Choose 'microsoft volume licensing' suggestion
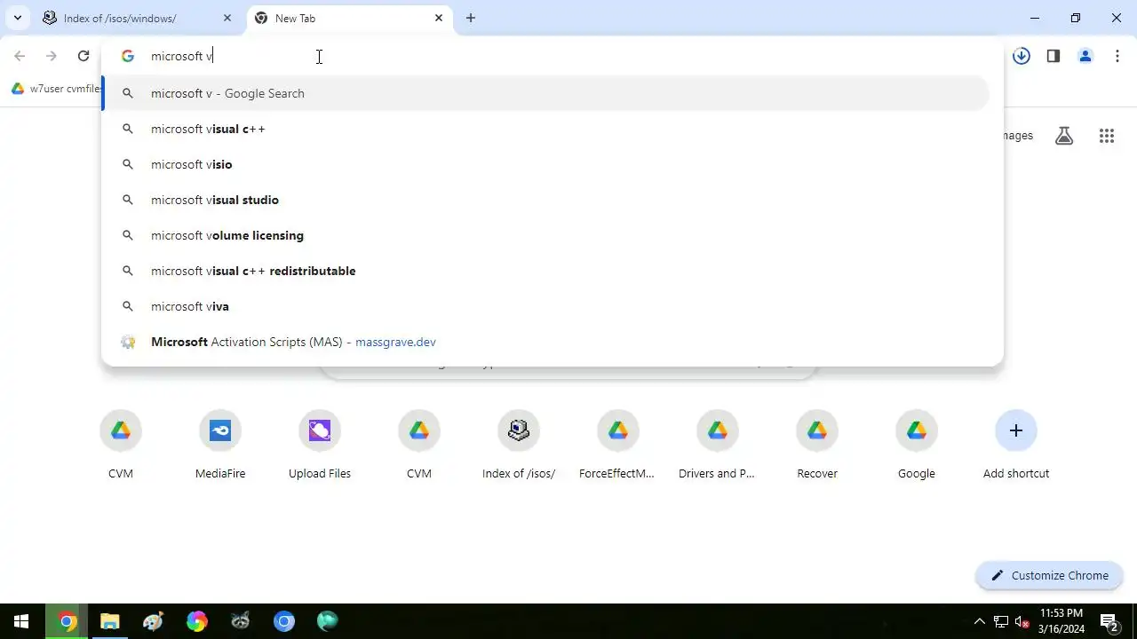The image size is (1137, 639). coord(545,235)
